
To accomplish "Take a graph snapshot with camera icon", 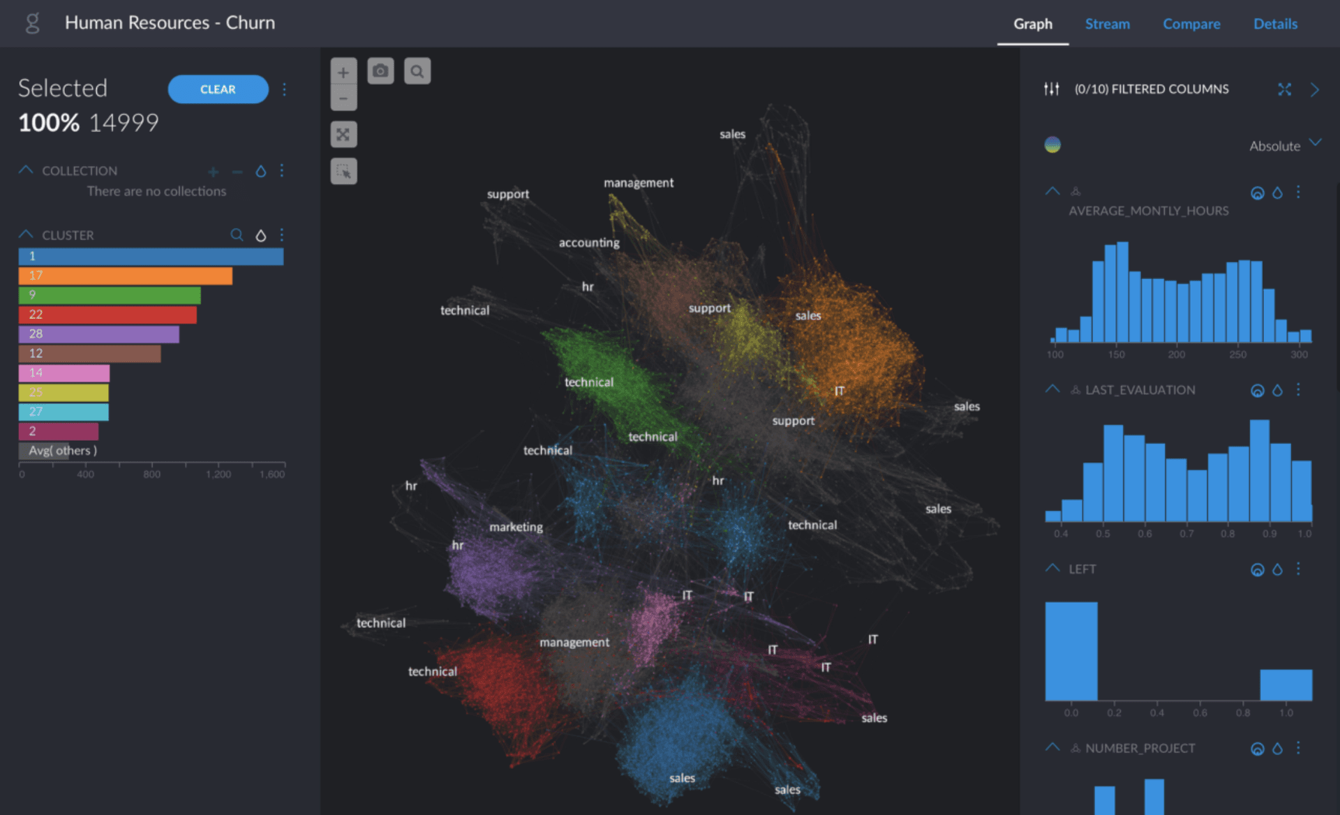I will (x=380, y=71).
